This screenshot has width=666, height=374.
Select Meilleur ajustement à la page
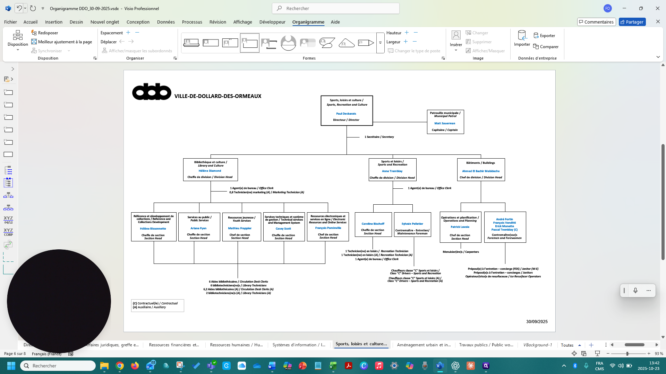62,42
